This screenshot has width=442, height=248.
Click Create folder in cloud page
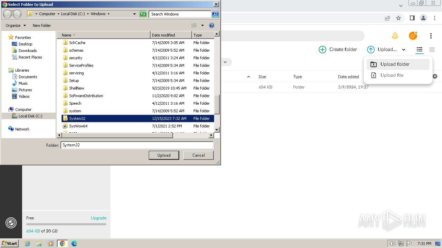pyautogui.click(x=338, y=50)
